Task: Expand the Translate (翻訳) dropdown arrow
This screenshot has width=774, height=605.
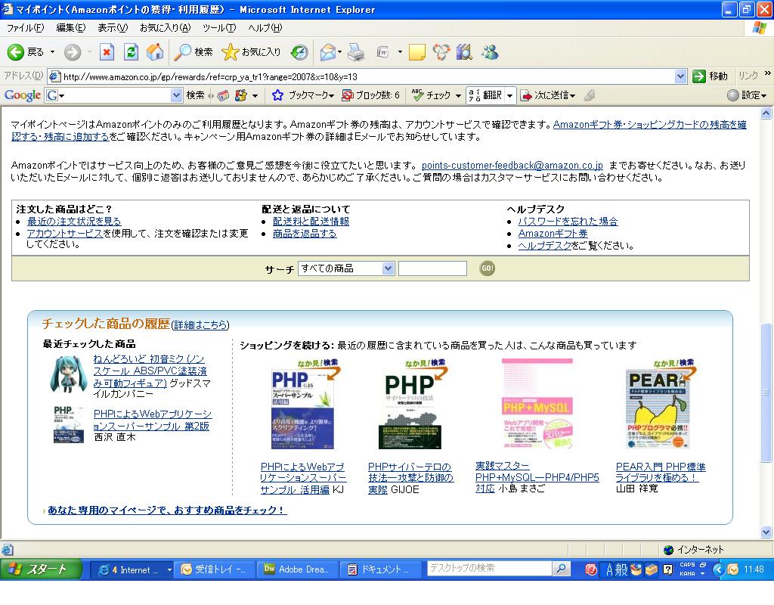Action: (x=510, y=95)
